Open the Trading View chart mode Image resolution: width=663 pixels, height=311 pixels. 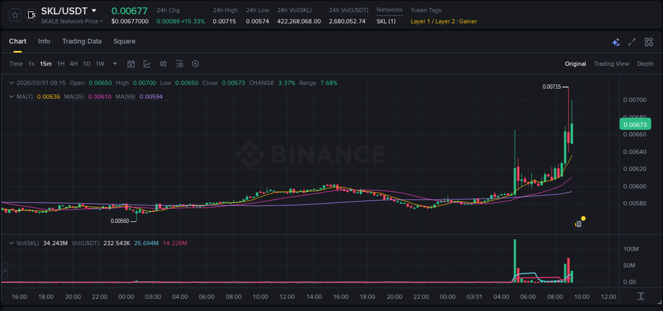[612, 64]
